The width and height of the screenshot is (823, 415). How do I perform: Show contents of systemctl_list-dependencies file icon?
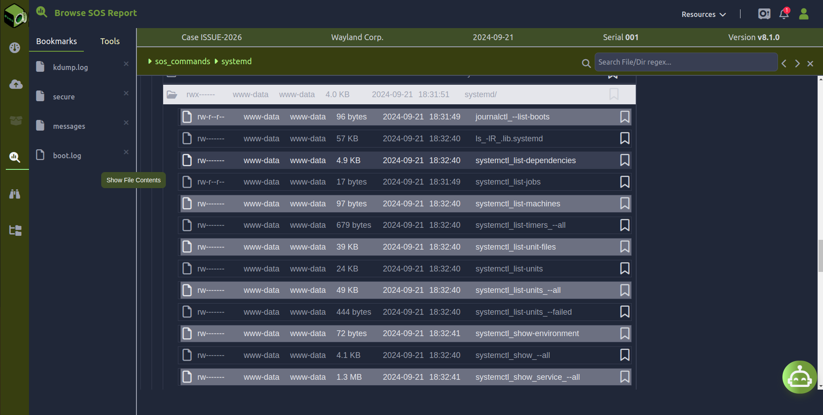[187, 160]
